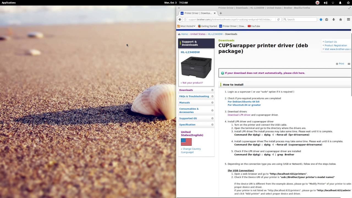Click the page vertical scrollbar
Screen dimensions: 352x198
[351, 65]
